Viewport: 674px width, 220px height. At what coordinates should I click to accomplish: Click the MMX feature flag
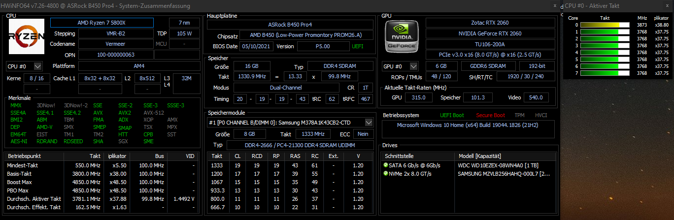click(x=16, y=105)
